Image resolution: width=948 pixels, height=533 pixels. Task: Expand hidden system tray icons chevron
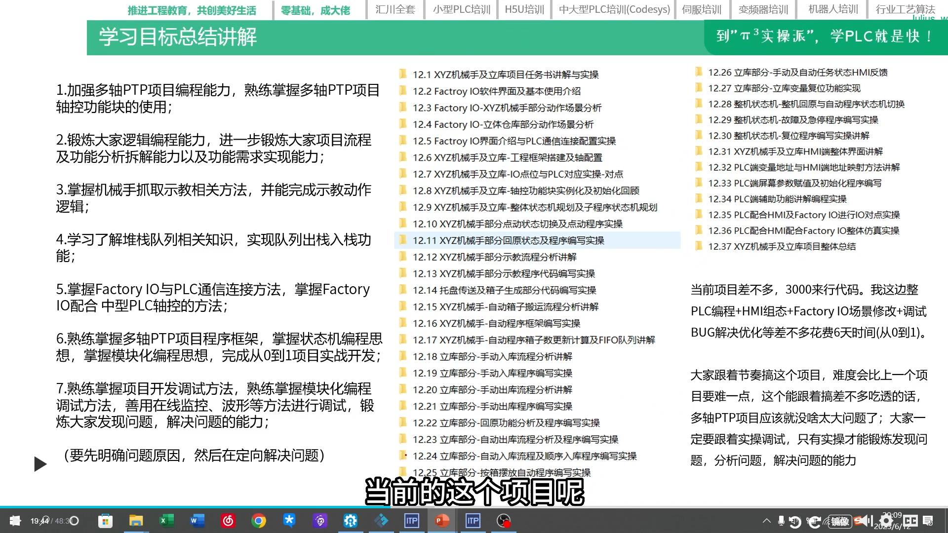pyautogui.click(x=766, y=521)
